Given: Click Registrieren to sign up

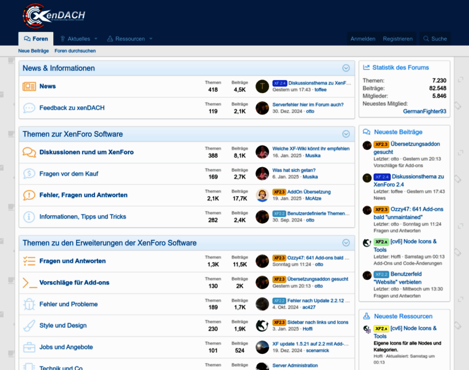Looking at the screenshot, I should click(x=397, y=39).
